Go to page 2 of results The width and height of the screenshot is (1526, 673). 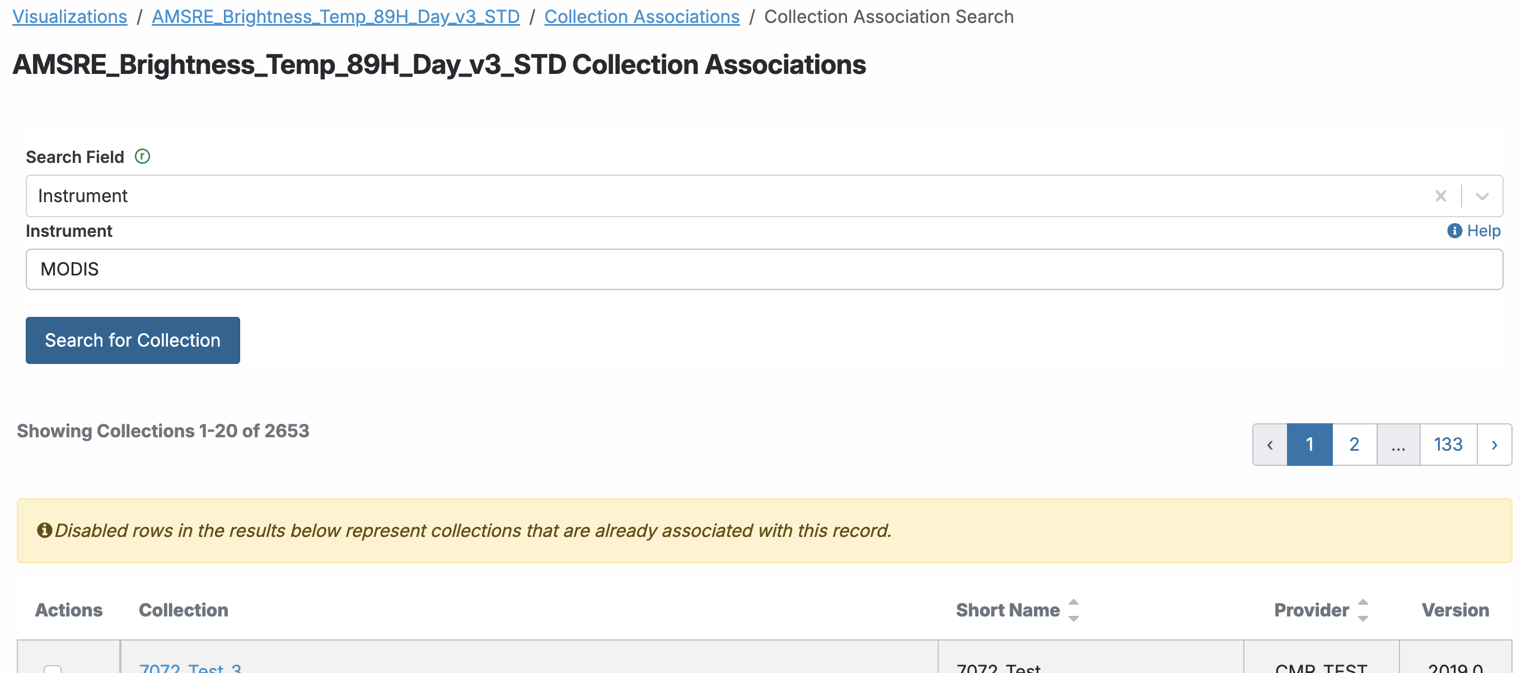1354,445
